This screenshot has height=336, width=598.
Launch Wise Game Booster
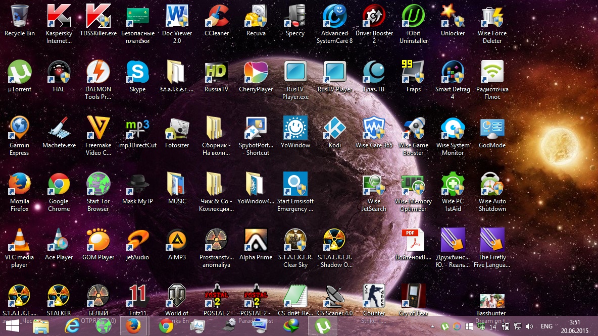point(414,128)
